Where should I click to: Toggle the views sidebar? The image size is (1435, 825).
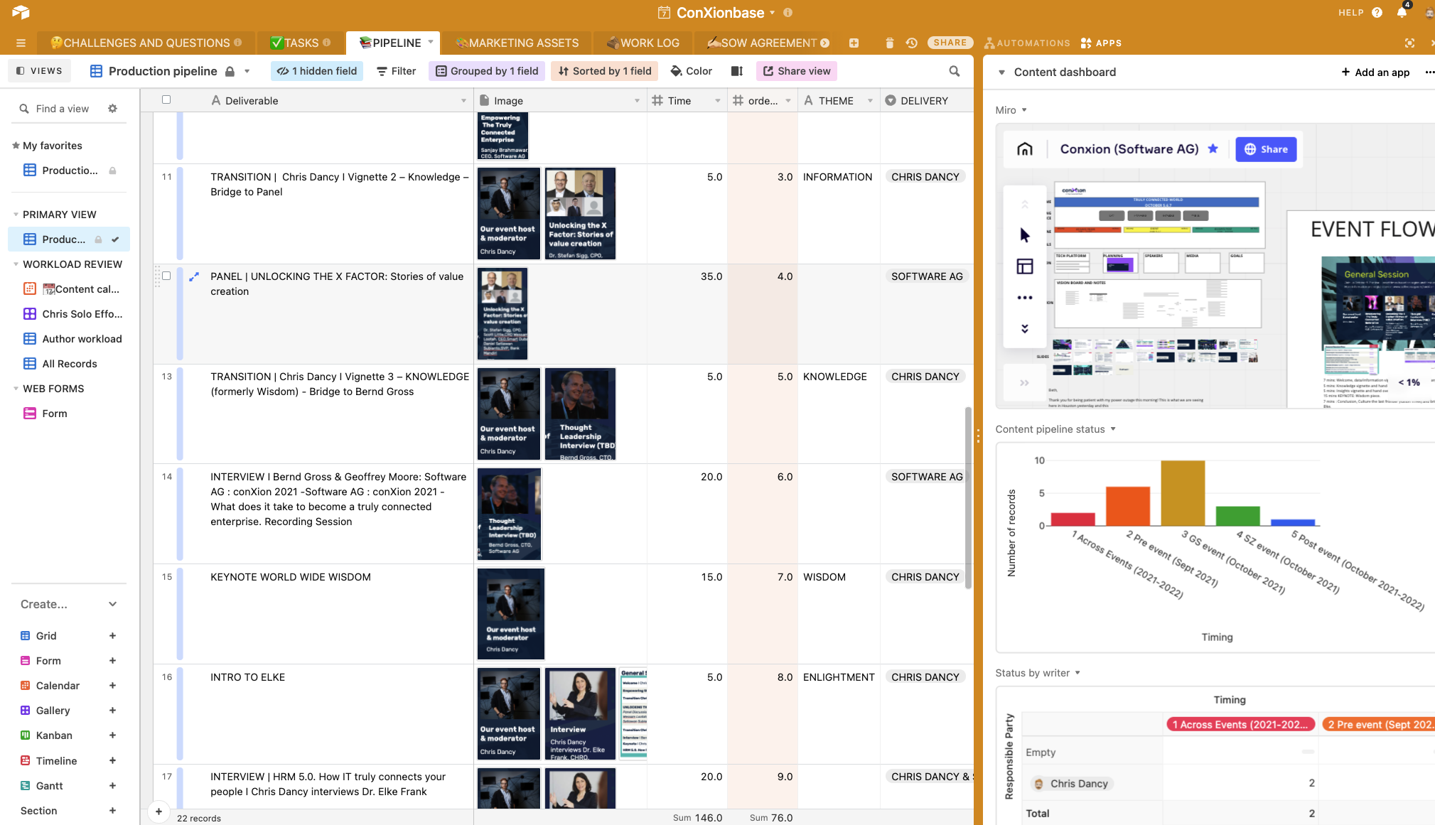[40, 71]
